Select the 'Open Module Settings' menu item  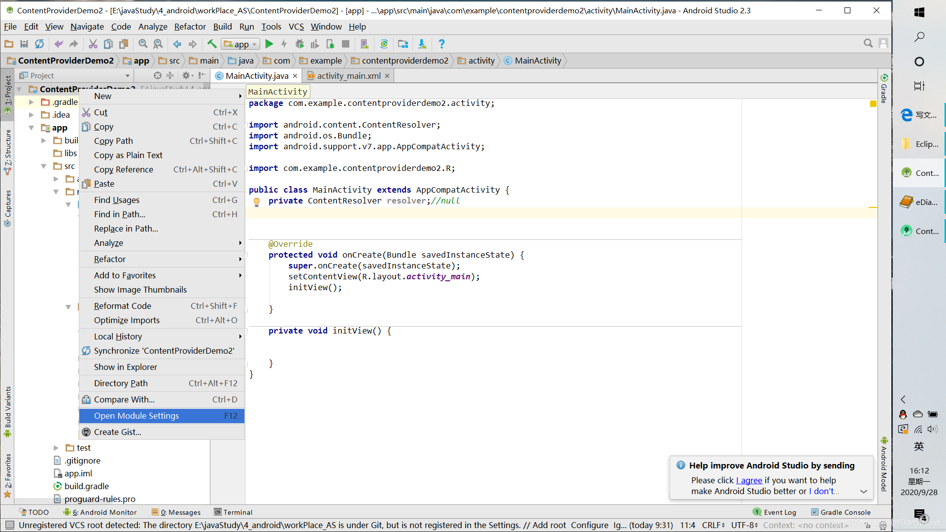136,415
